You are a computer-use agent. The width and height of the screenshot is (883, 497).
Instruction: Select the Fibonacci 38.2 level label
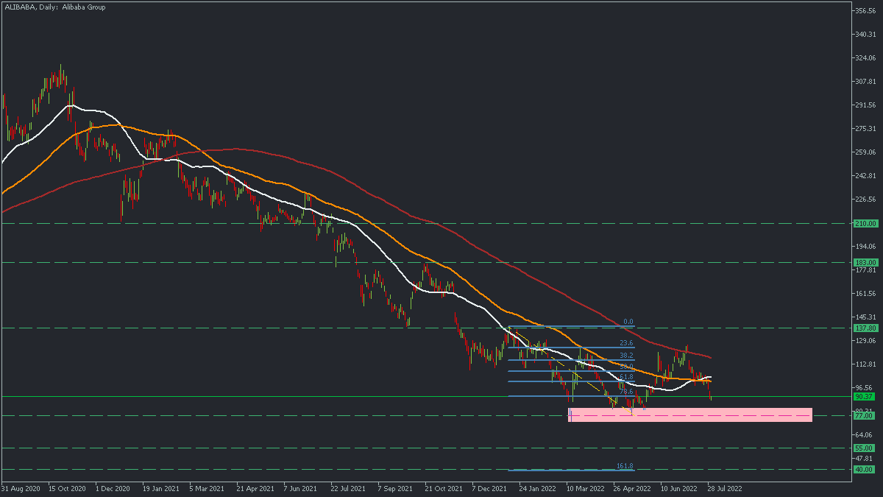627,355
